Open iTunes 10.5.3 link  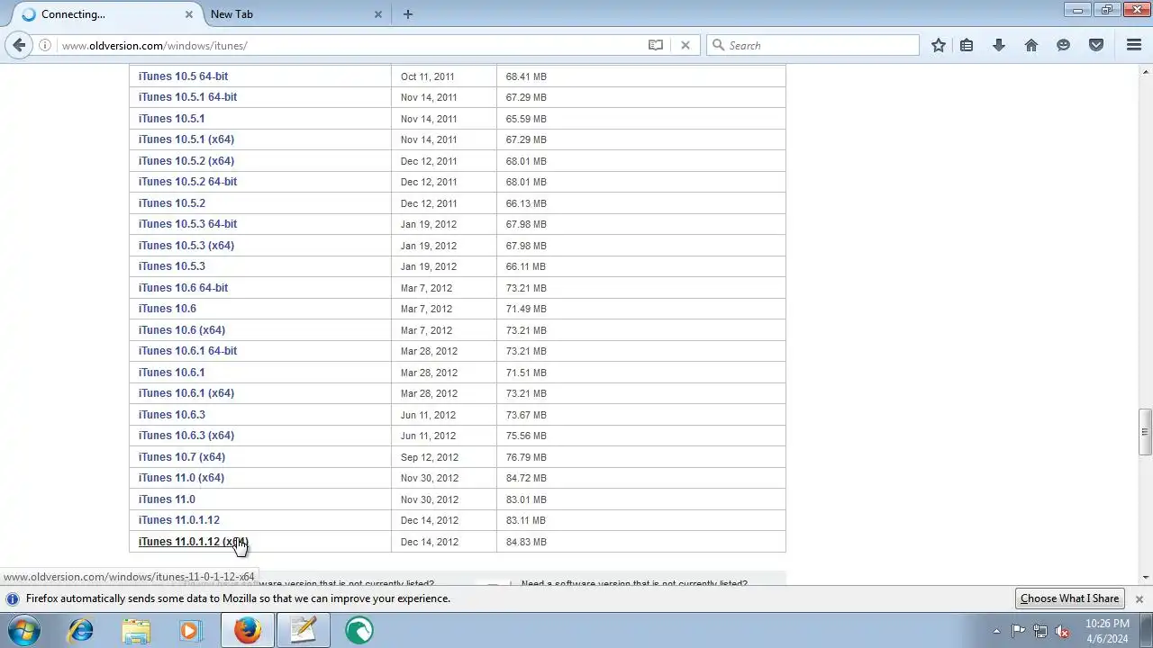(171, 266)
